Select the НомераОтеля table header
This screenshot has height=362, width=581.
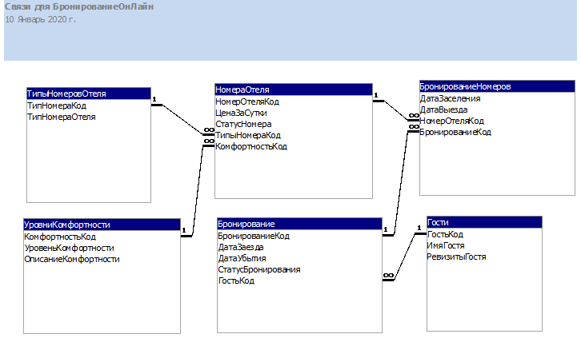tap(294, 90)
